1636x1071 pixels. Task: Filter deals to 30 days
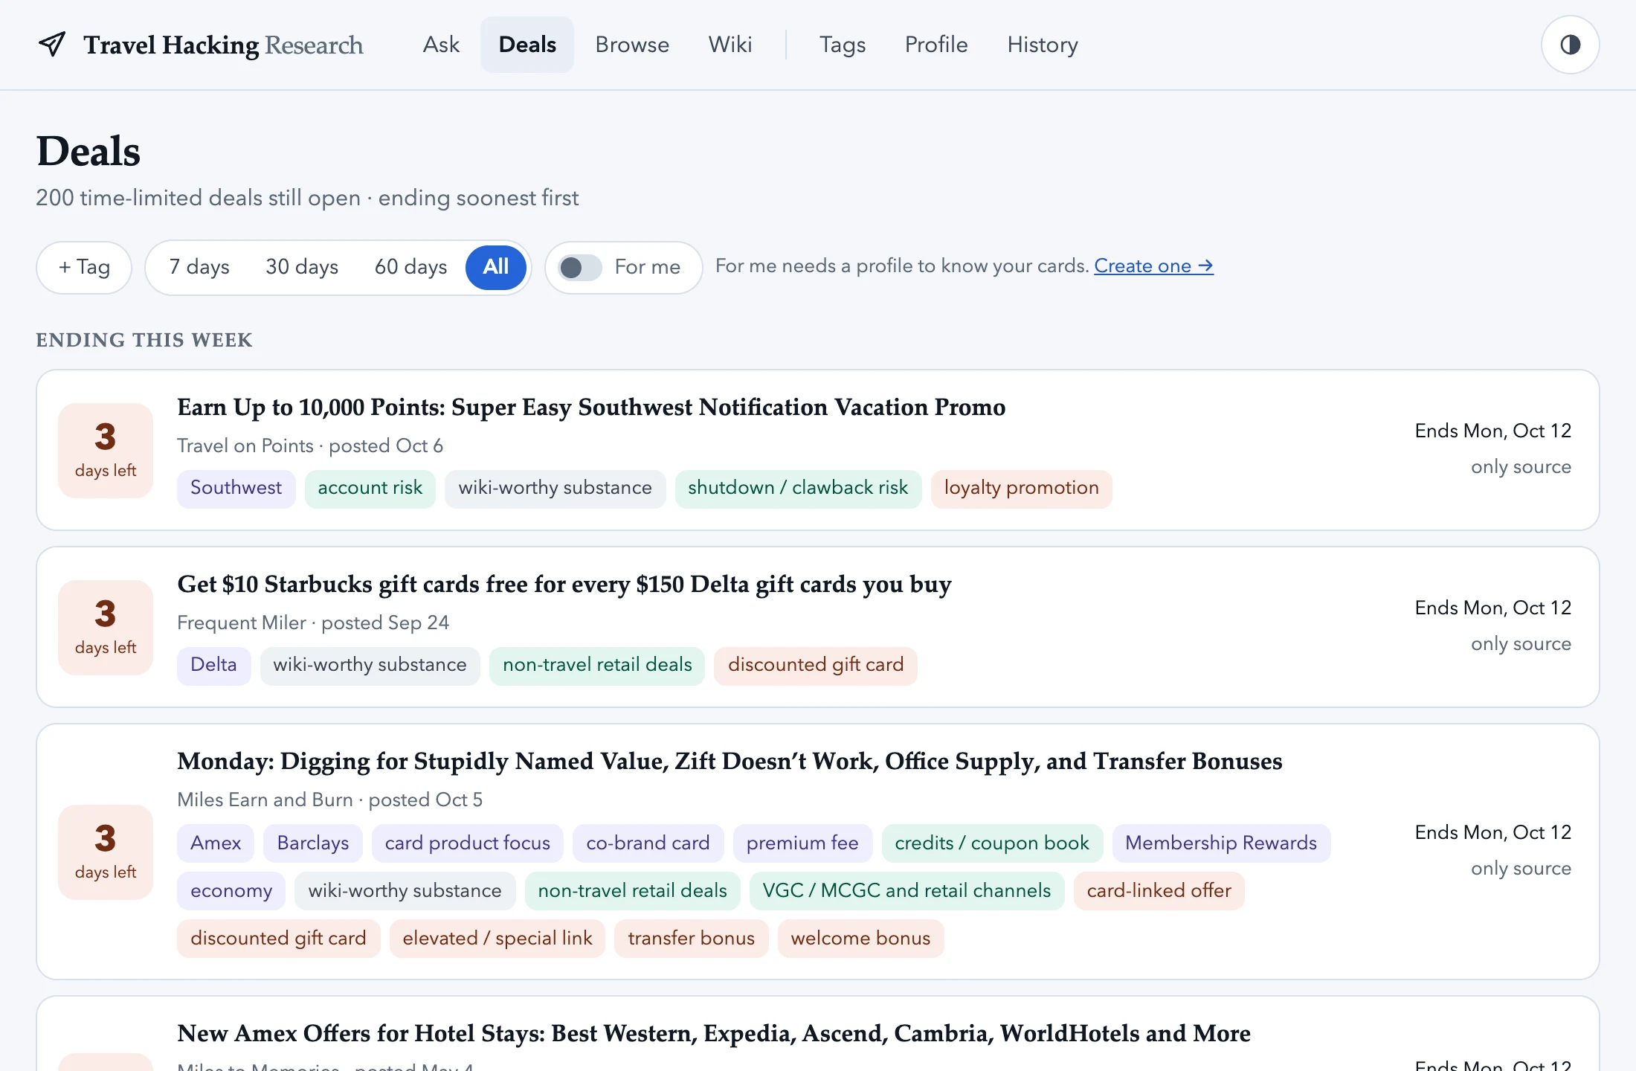click(302, 267)
